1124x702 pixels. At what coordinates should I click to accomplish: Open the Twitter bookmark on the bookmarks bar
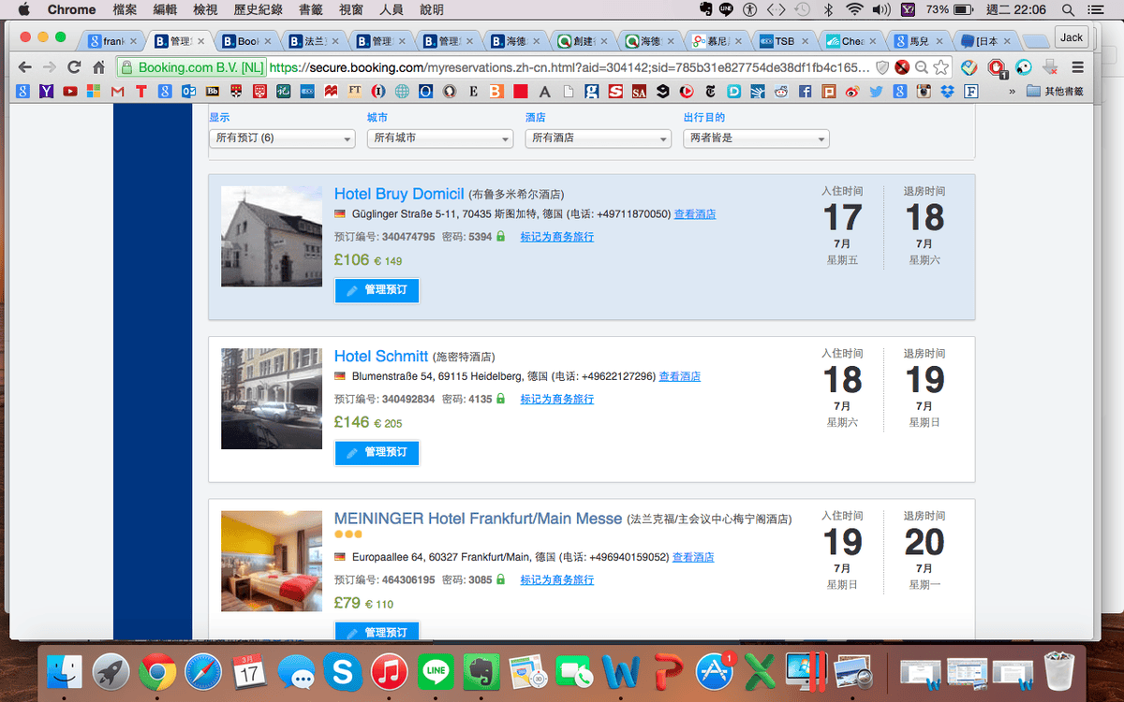pos(874,91)
